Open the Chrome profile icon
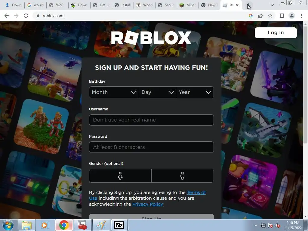Viewport: 308px width, 231px height. point(292,16)
